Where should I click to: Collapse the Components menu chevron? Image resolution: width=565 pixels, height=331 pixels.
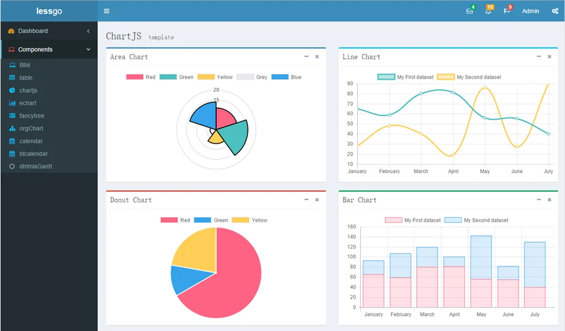tap(88, 49)
